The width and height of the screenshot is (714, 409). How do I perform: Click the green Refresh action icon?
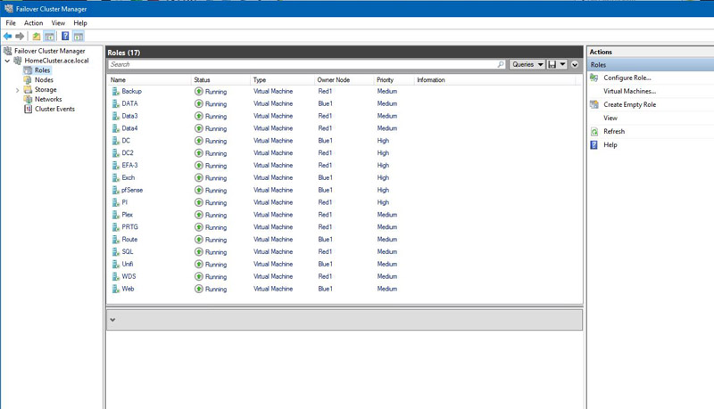594,132
